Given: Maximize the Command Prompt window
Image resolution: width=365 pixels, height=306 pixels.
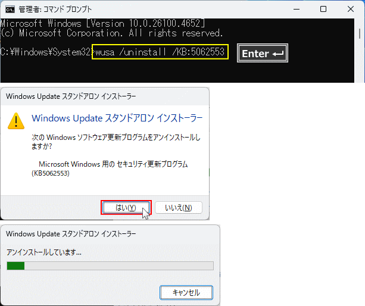Looking at the screenshot, I should point(323,9).
